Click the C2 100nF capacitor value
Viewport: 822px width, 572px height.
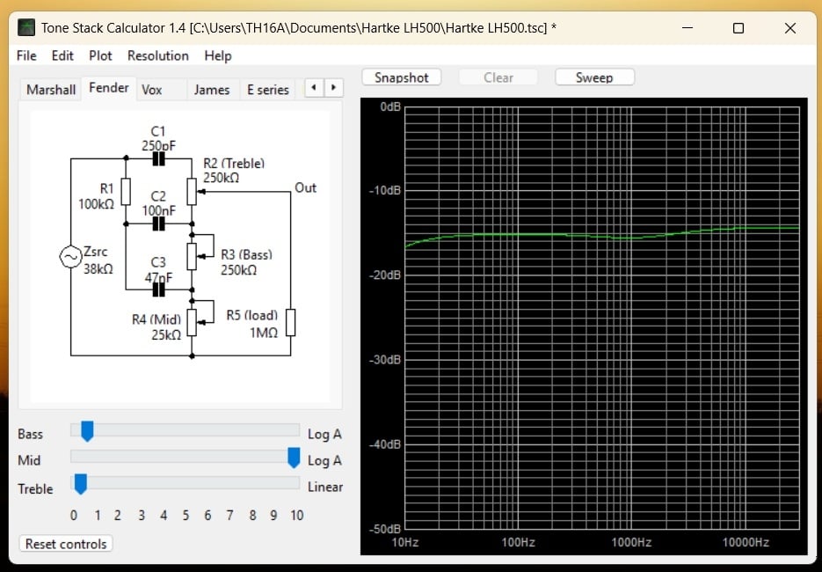coord(158,210)
